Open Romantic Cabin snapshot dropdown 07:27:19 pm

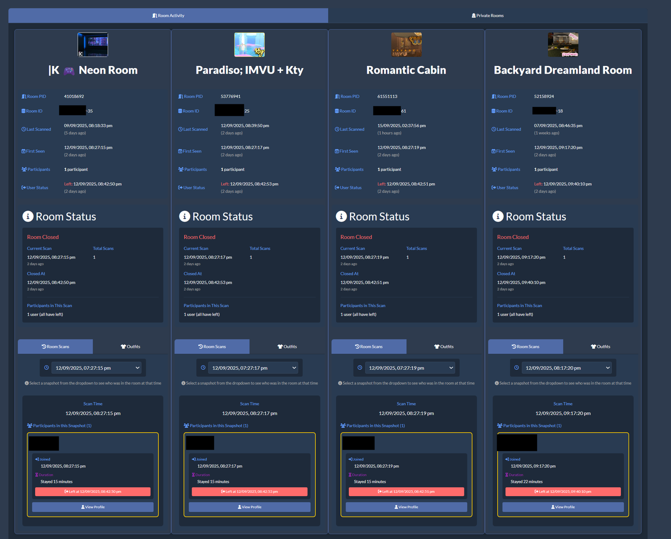(x=410, y=368)
